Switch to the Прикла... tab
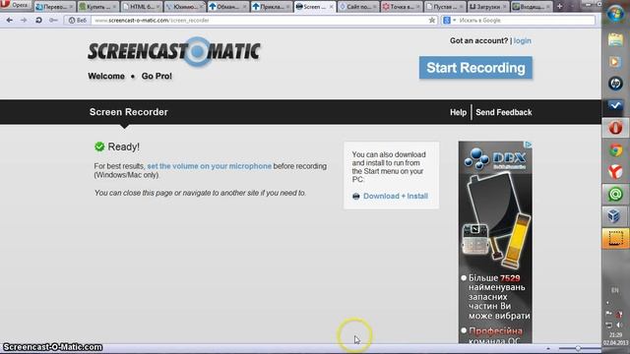Screen dimensions: 630x354 tap(271, 7)
